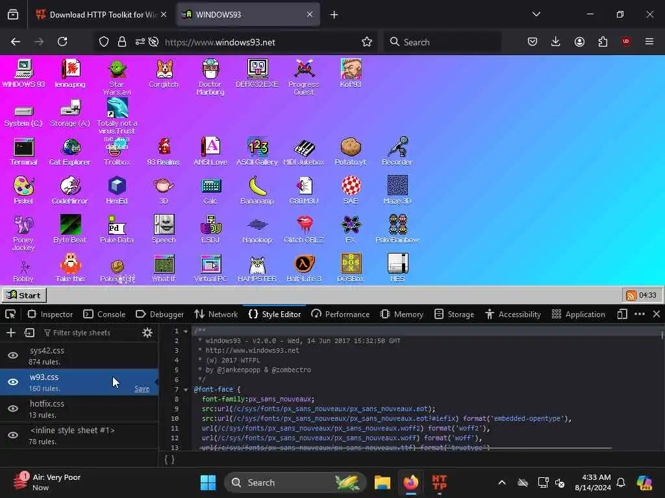The width and height of the screenshot is (665, 498).
Task: Open the Corglitch icon
Action: tap(164, 73)
